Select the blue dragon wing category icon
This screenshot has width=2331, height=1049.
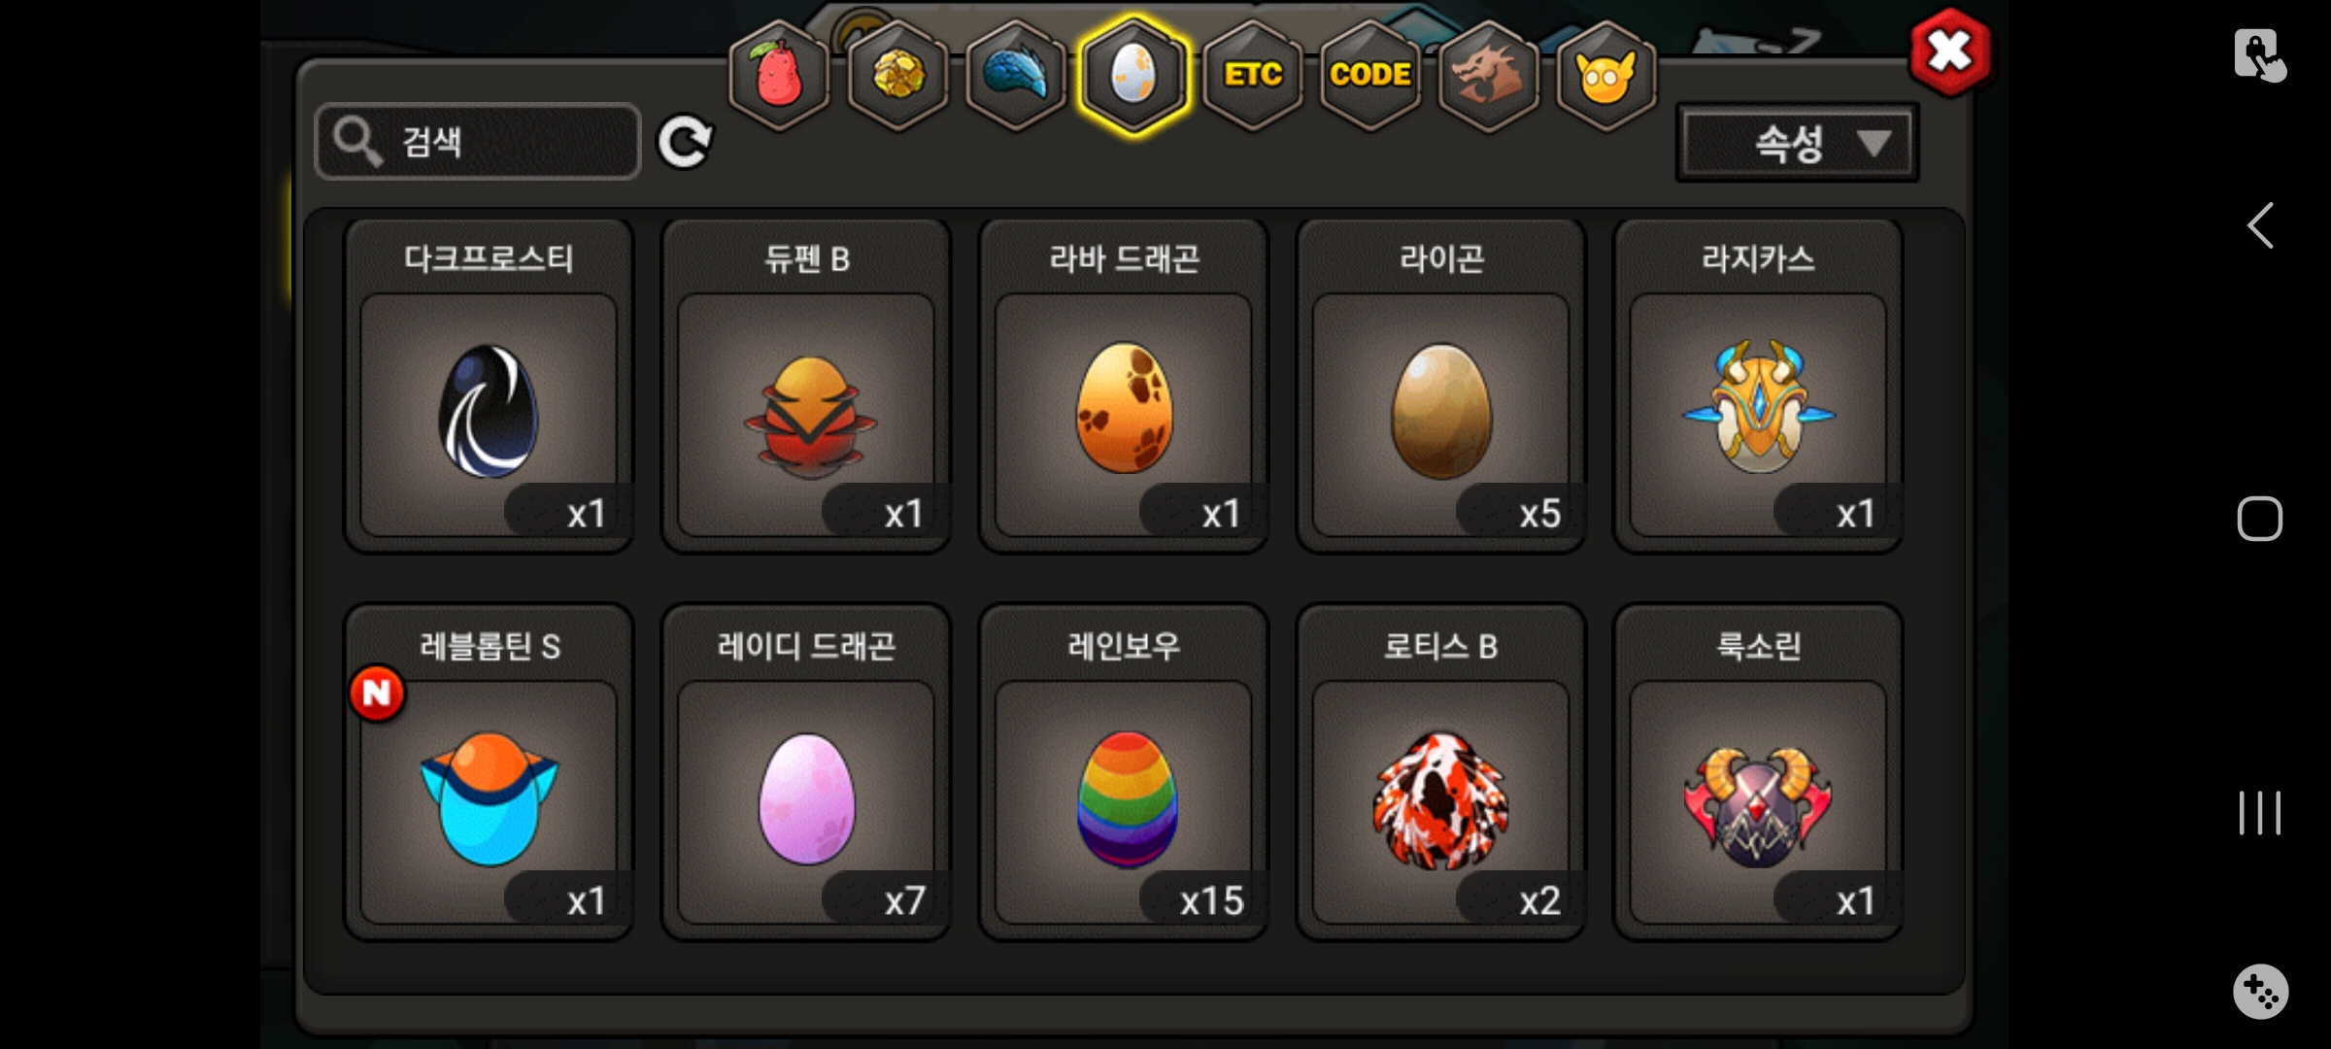(1016, 75)
